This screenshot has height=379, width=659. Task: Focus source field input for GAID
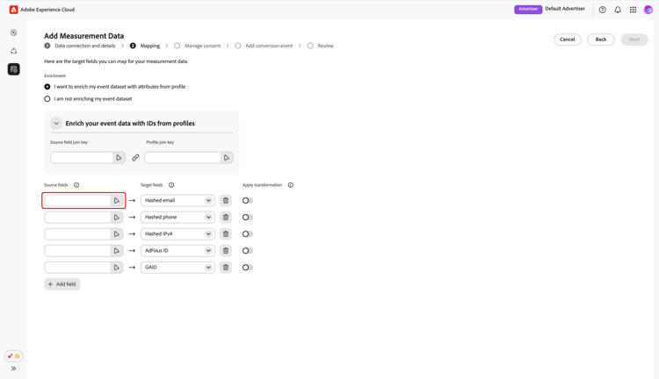tap(77, 268)
